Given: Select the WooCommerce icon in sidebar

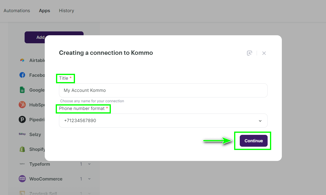Looking at the screenshot, I should (x=22, y=179).
